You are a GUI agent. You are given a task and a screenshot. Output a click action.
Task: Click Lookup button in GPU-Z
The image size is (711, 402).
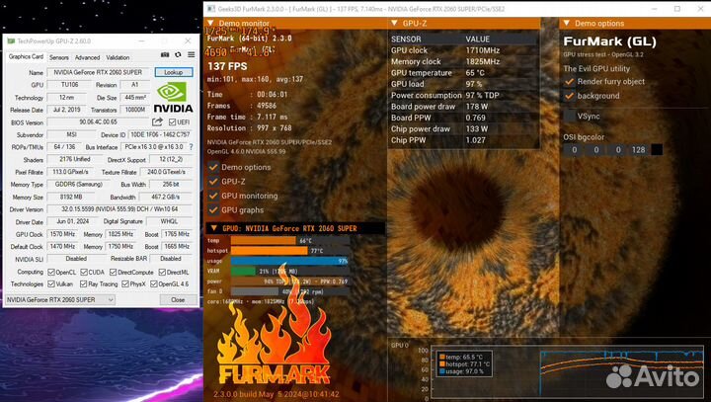[x=173, y=72]
